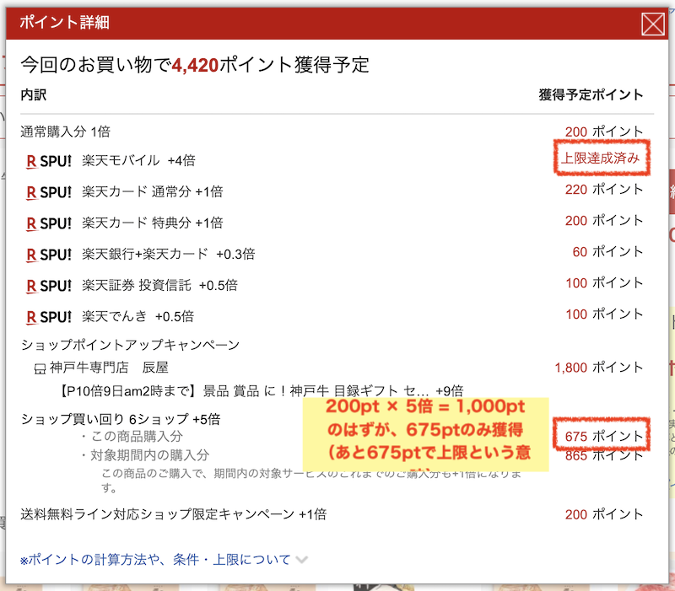
Task: Click the ポイント詳細 dialog title
Action: (x=65, y=23)
